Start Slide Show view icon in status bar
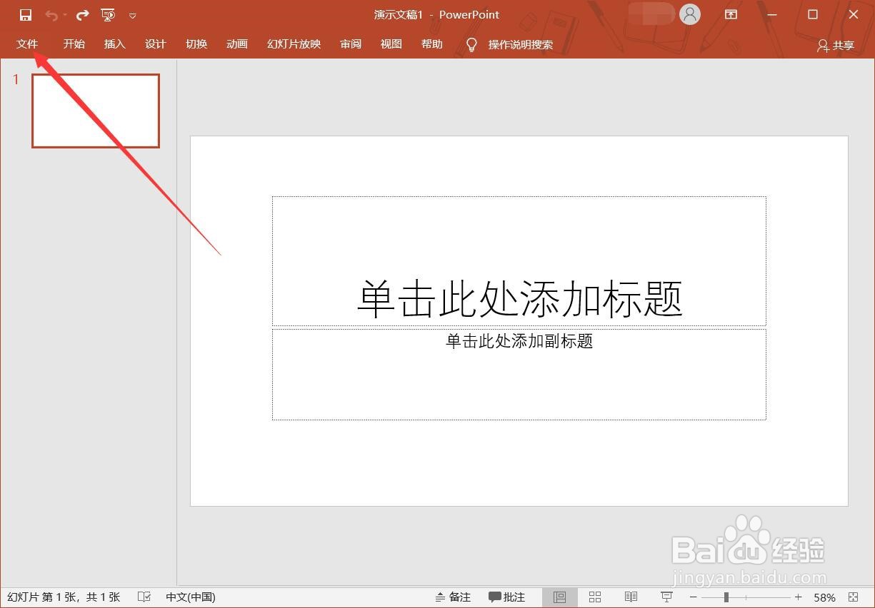This screenshot has width=875, height=608. [667, 597]
